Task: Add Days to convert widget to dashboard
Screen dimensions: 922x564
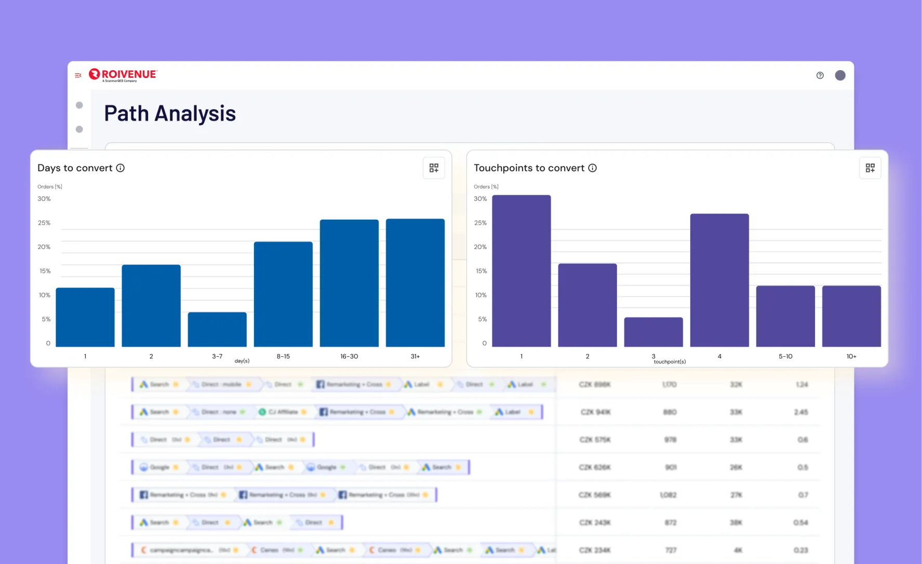Action: (434, 168)
